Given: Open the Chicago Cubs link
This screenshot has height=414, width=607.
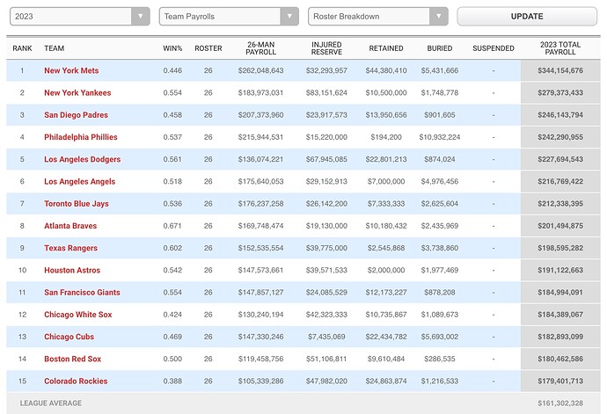Looking at the screenshot, I should click(69, 337).
